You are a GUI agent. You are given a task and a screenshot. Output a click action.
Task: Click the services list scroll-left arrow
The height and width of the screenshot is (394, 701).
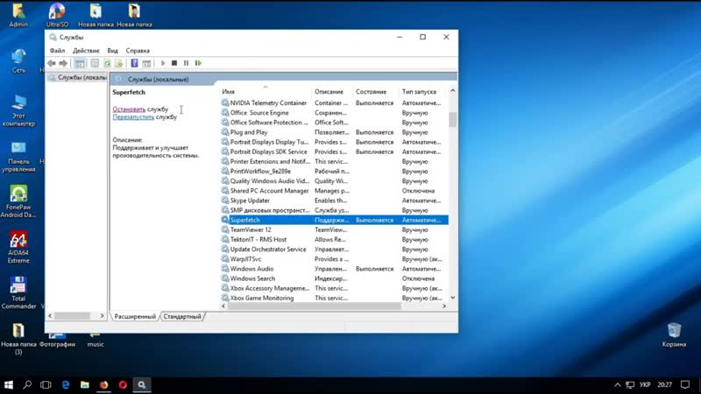point(223,306)
